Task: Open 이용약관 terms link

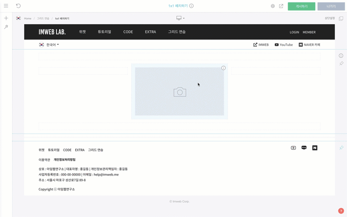Action: pyautogui.click(x=44, y=160)
